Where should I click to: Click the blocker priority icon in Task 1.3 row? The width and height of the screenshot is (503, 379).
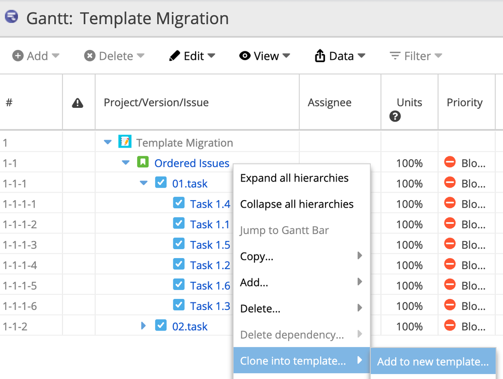pos(450,304)
